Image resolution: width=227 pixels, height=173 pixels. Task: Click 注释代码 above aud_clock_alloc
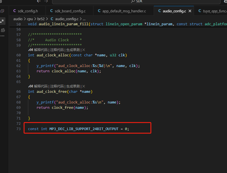tap(57, 50)
